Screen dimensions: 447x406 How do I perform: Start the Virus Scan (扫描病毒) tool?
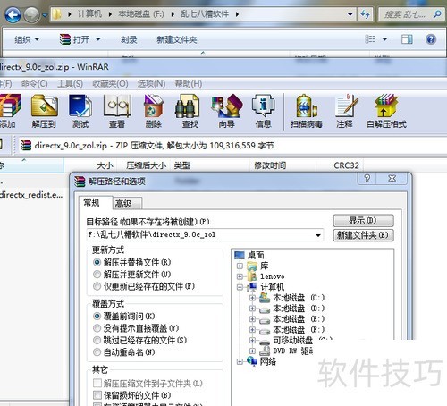point(307,111)
